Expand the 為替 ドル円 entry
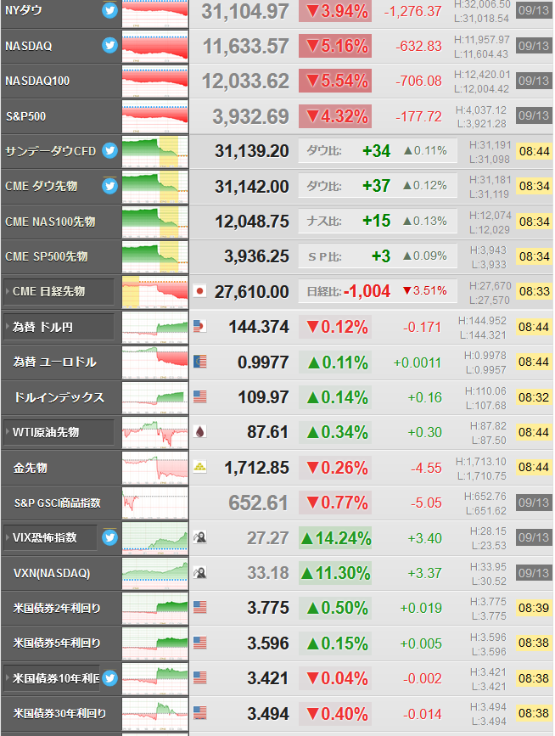The image size is (555, 736). (x=59, y=327)
